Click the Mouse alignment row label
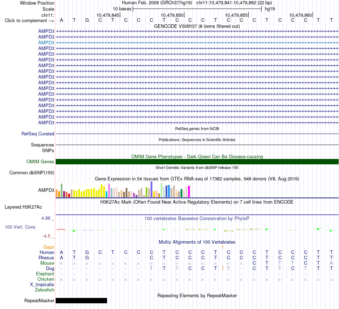Viewport: 339px width, 309px height. (x=47, y=263)
